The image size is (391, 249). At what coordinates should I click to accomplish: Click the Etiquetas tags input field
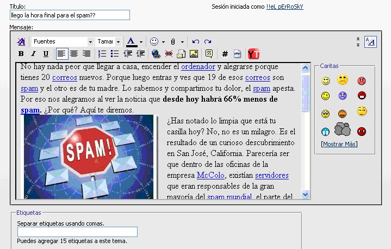coord(77,232)
